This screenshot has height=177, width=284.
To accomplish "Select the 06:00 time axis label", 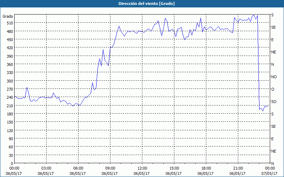I will point(78,169).
